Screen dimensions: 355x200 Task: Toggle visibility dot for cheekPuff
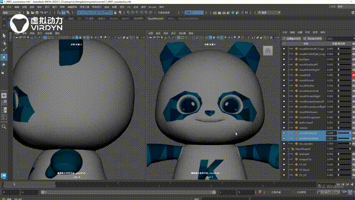pos(284,75)
